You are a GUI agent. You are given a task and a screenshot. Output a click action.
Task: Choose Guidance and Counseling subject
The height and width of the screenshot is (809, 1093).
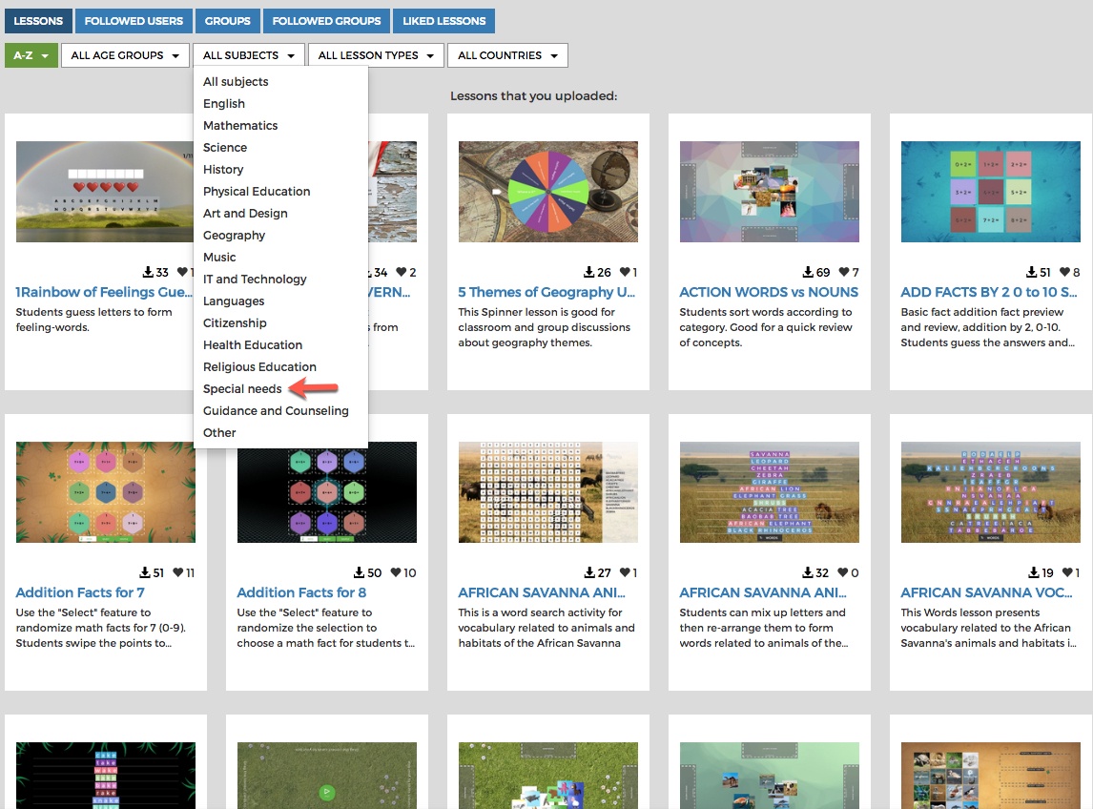(x=276, y=411)
